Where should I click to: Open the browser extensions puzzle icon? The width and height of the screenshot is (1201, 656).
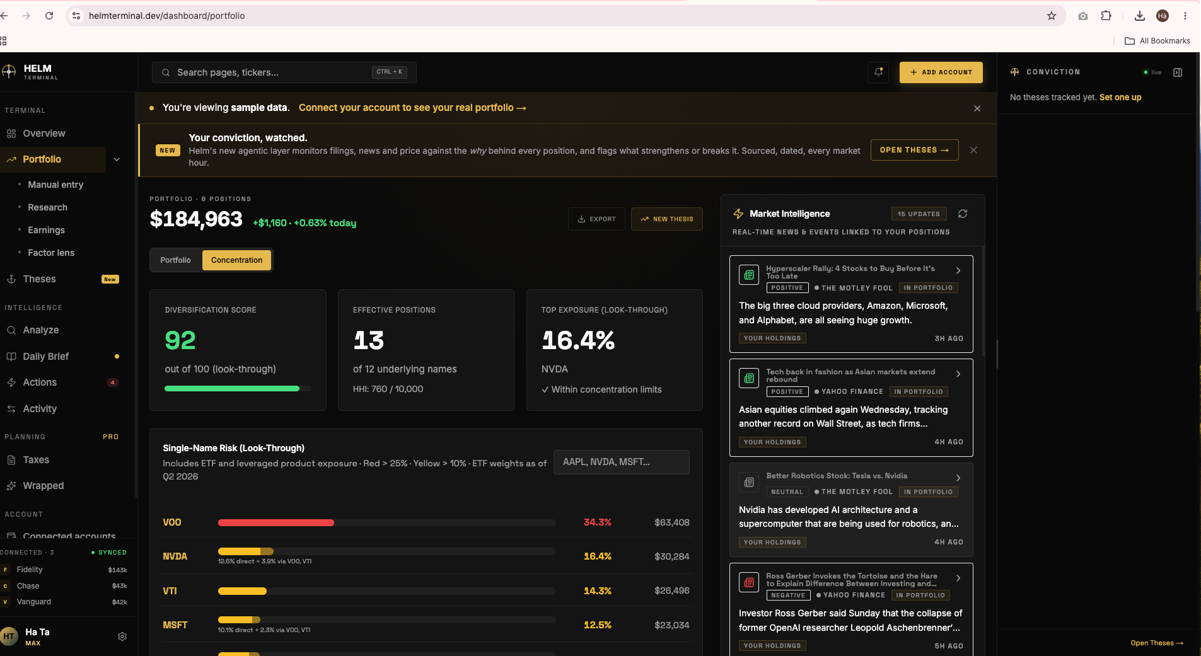1106,16
